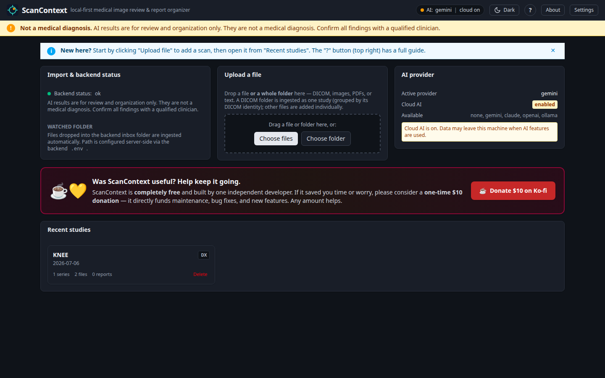Click the Active provider gemini value
605x378 pixels.
pos(549,94)
